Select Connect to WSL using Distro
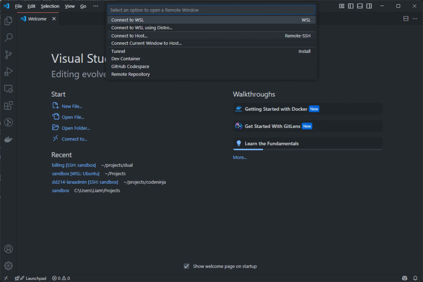 tap(211, 28)
